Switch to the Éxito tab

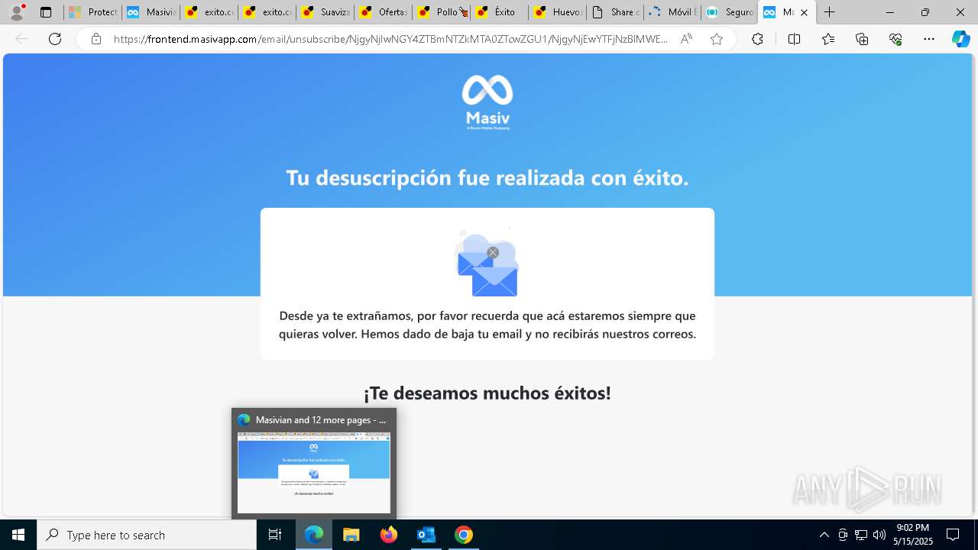[x=499, y=12]
